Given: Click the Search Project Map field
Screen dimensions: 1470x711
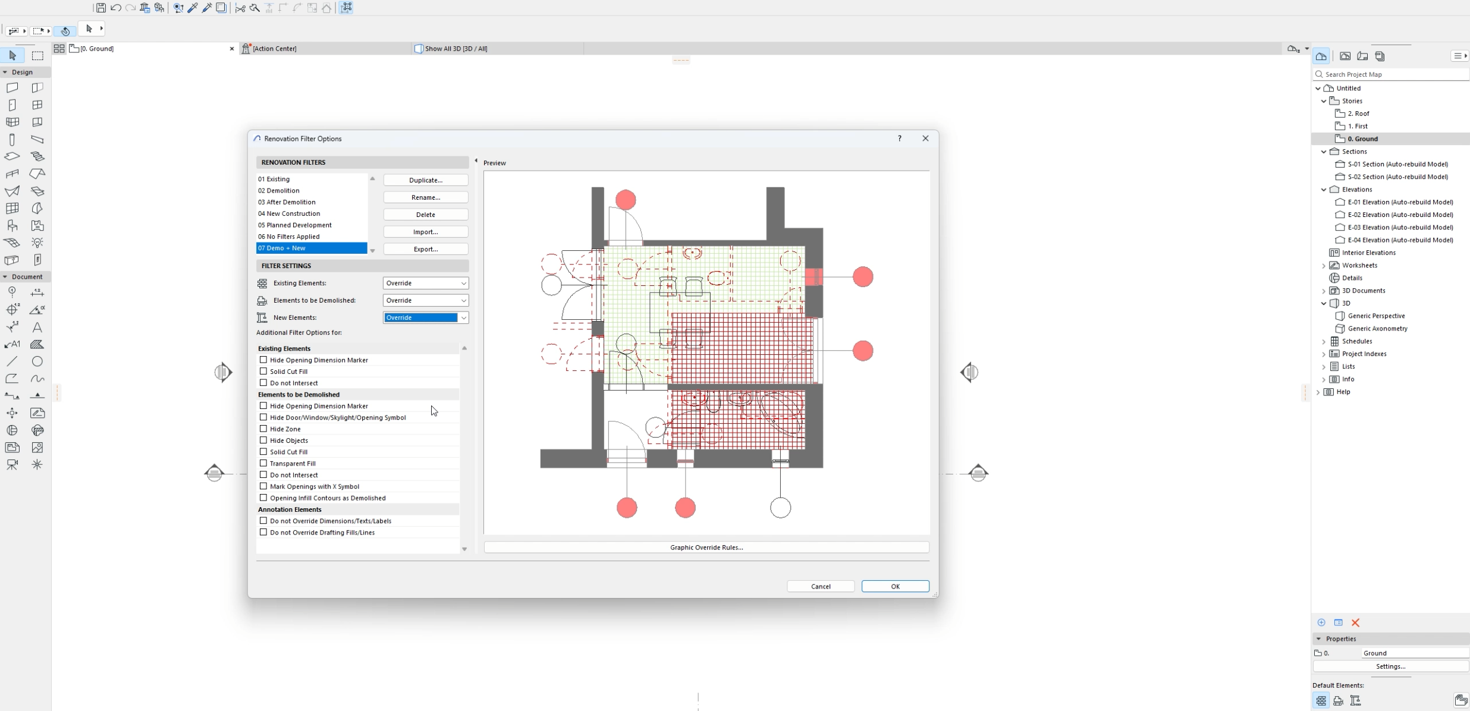Looking at the screenshot, I should pyautogui.click(x=1391, y=74).
